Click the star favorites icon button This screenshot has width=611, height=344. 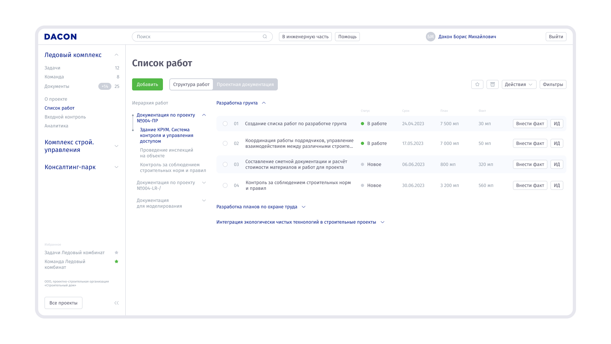pyautogui.click(x=477, y=84)
